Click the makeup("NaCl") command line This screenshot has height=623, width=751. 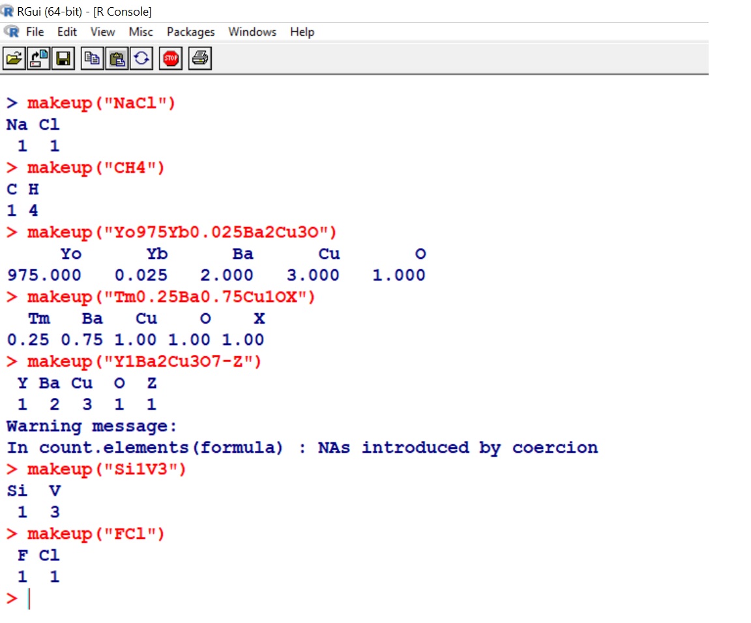tap(101, 103)
